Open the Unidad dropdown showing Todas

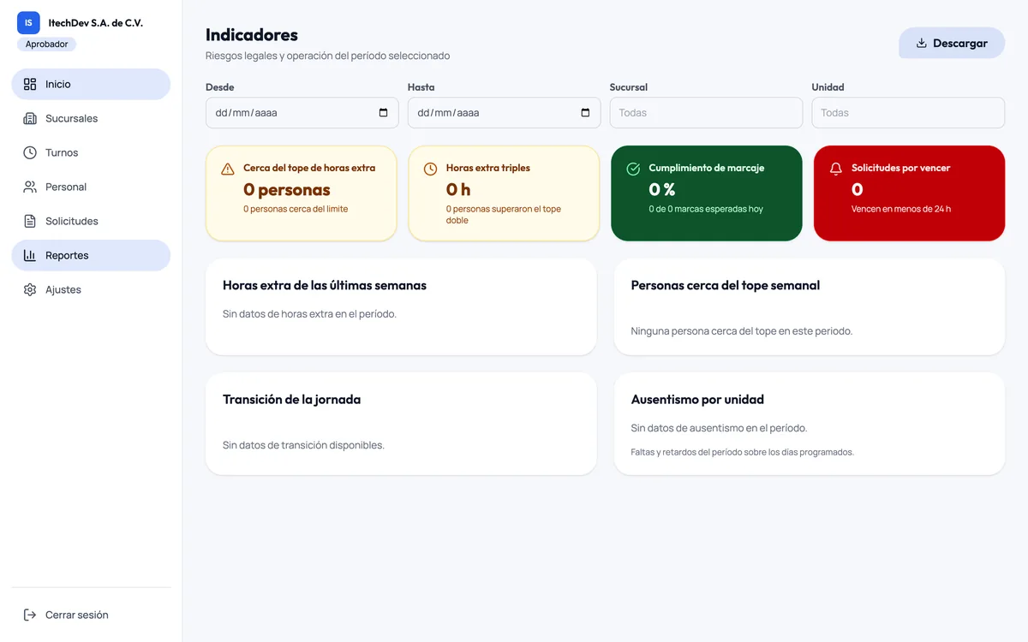pos(908,112)
